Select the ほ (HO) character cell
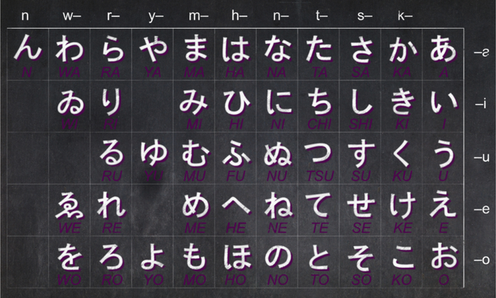 236,262
